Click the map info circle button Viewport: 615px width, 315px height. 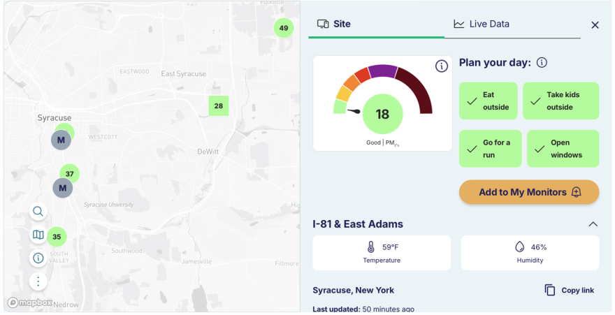point(38,258)
